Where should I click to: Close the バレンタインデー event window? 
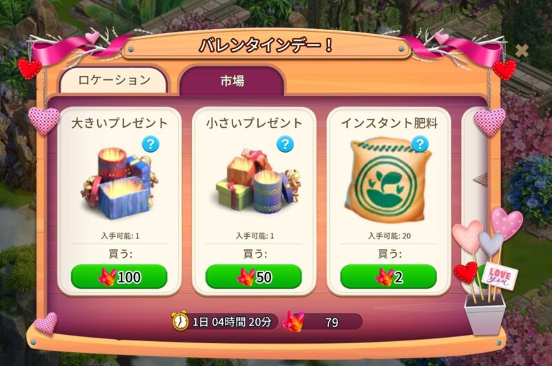pos(522,51)
